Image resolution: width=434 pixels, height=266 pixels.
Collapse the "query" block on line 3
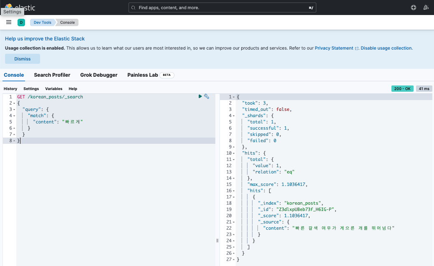(14, 109)
